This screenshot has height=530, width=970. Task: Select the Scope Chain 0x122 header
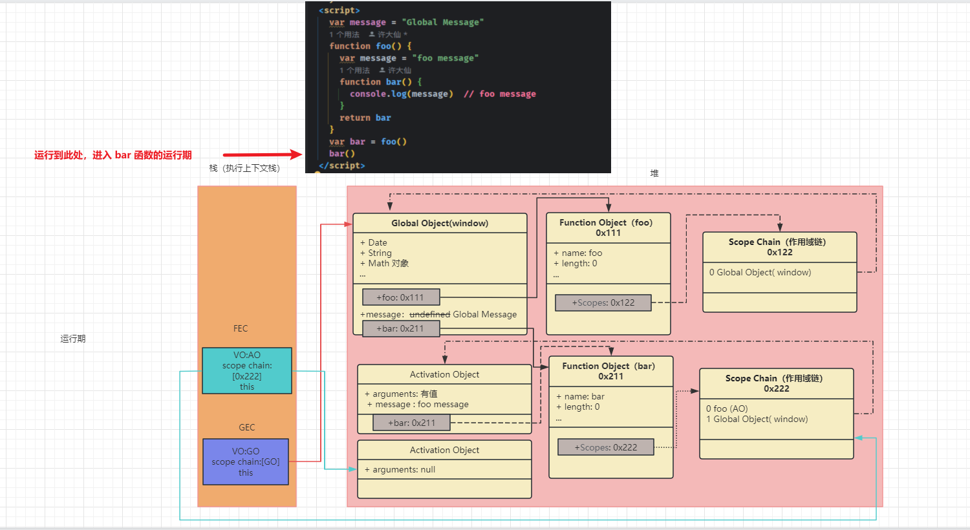point(779,247)
